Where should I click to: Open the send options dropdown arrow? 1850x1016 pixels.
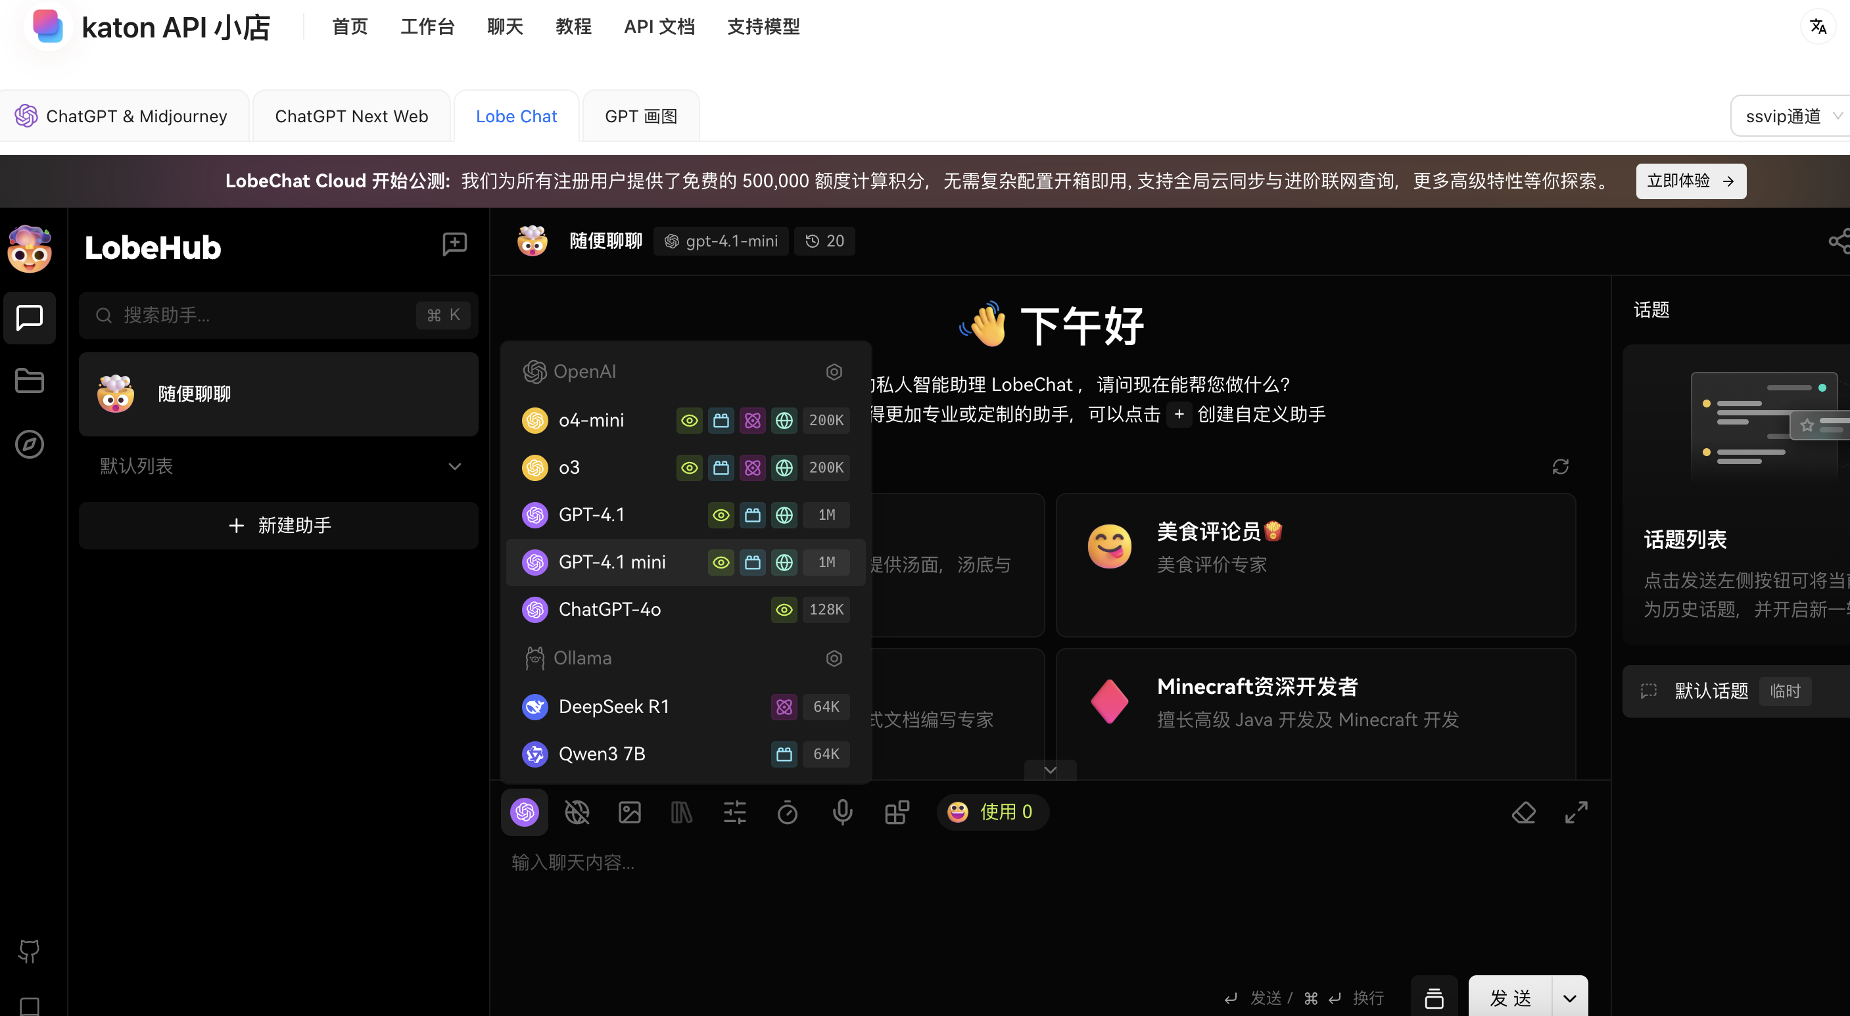point(1569,998)
